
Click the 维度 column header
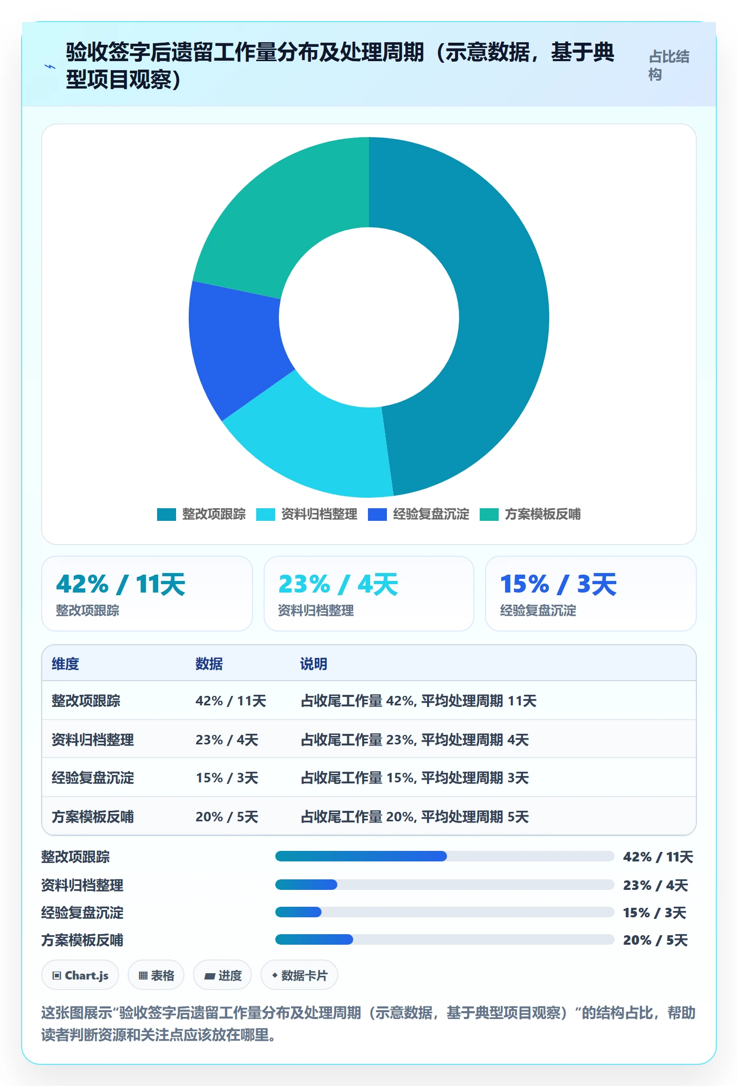pos(65,664)
